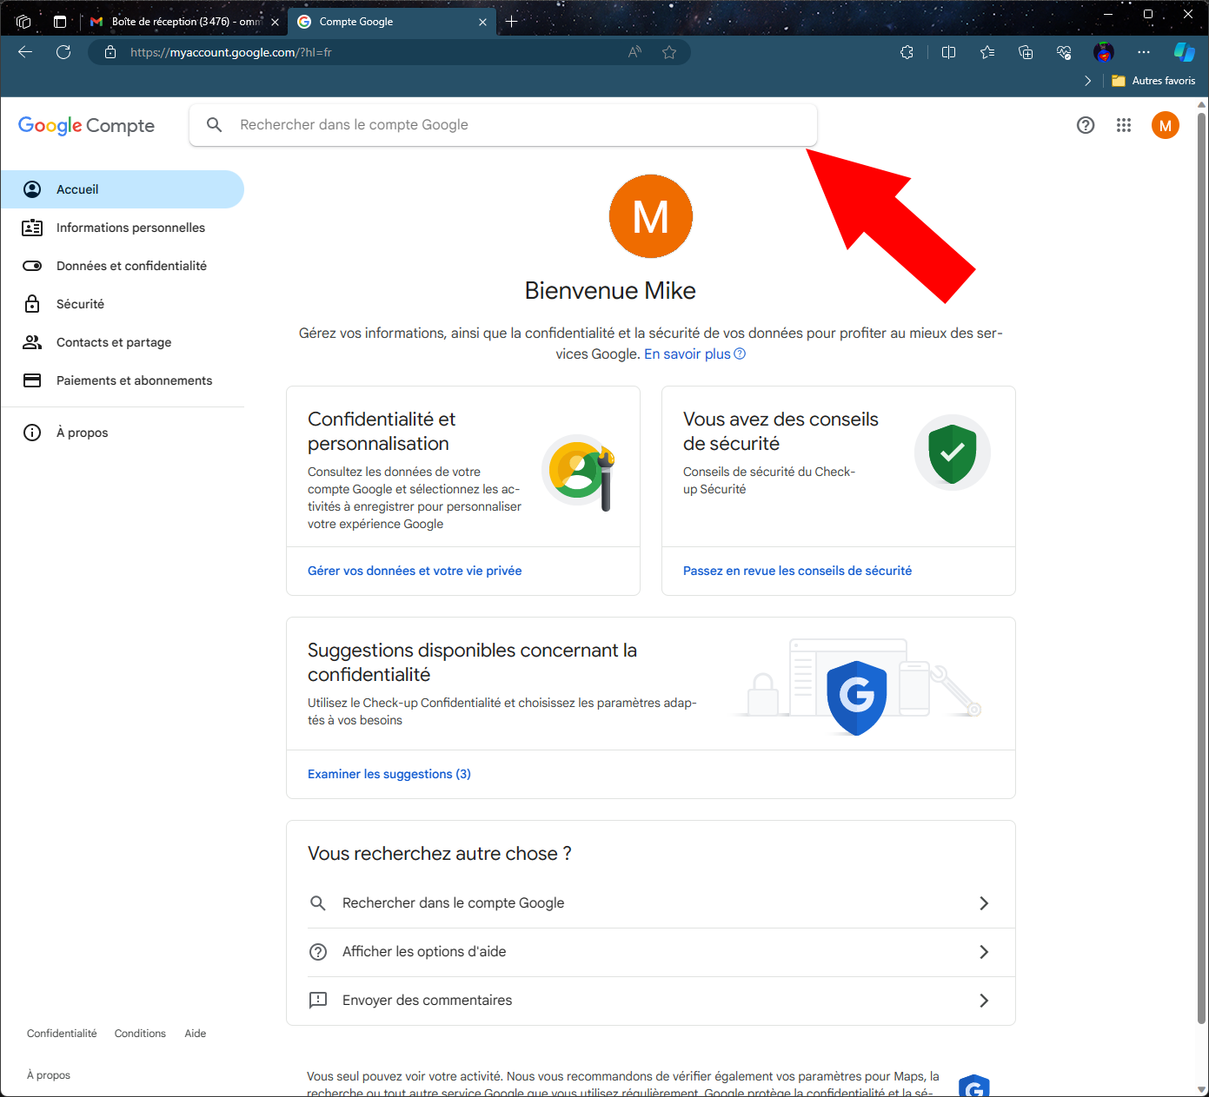Open split screen view icon
The image size is (1209, 1097).
pyautogui.click(x=948, y=52)
